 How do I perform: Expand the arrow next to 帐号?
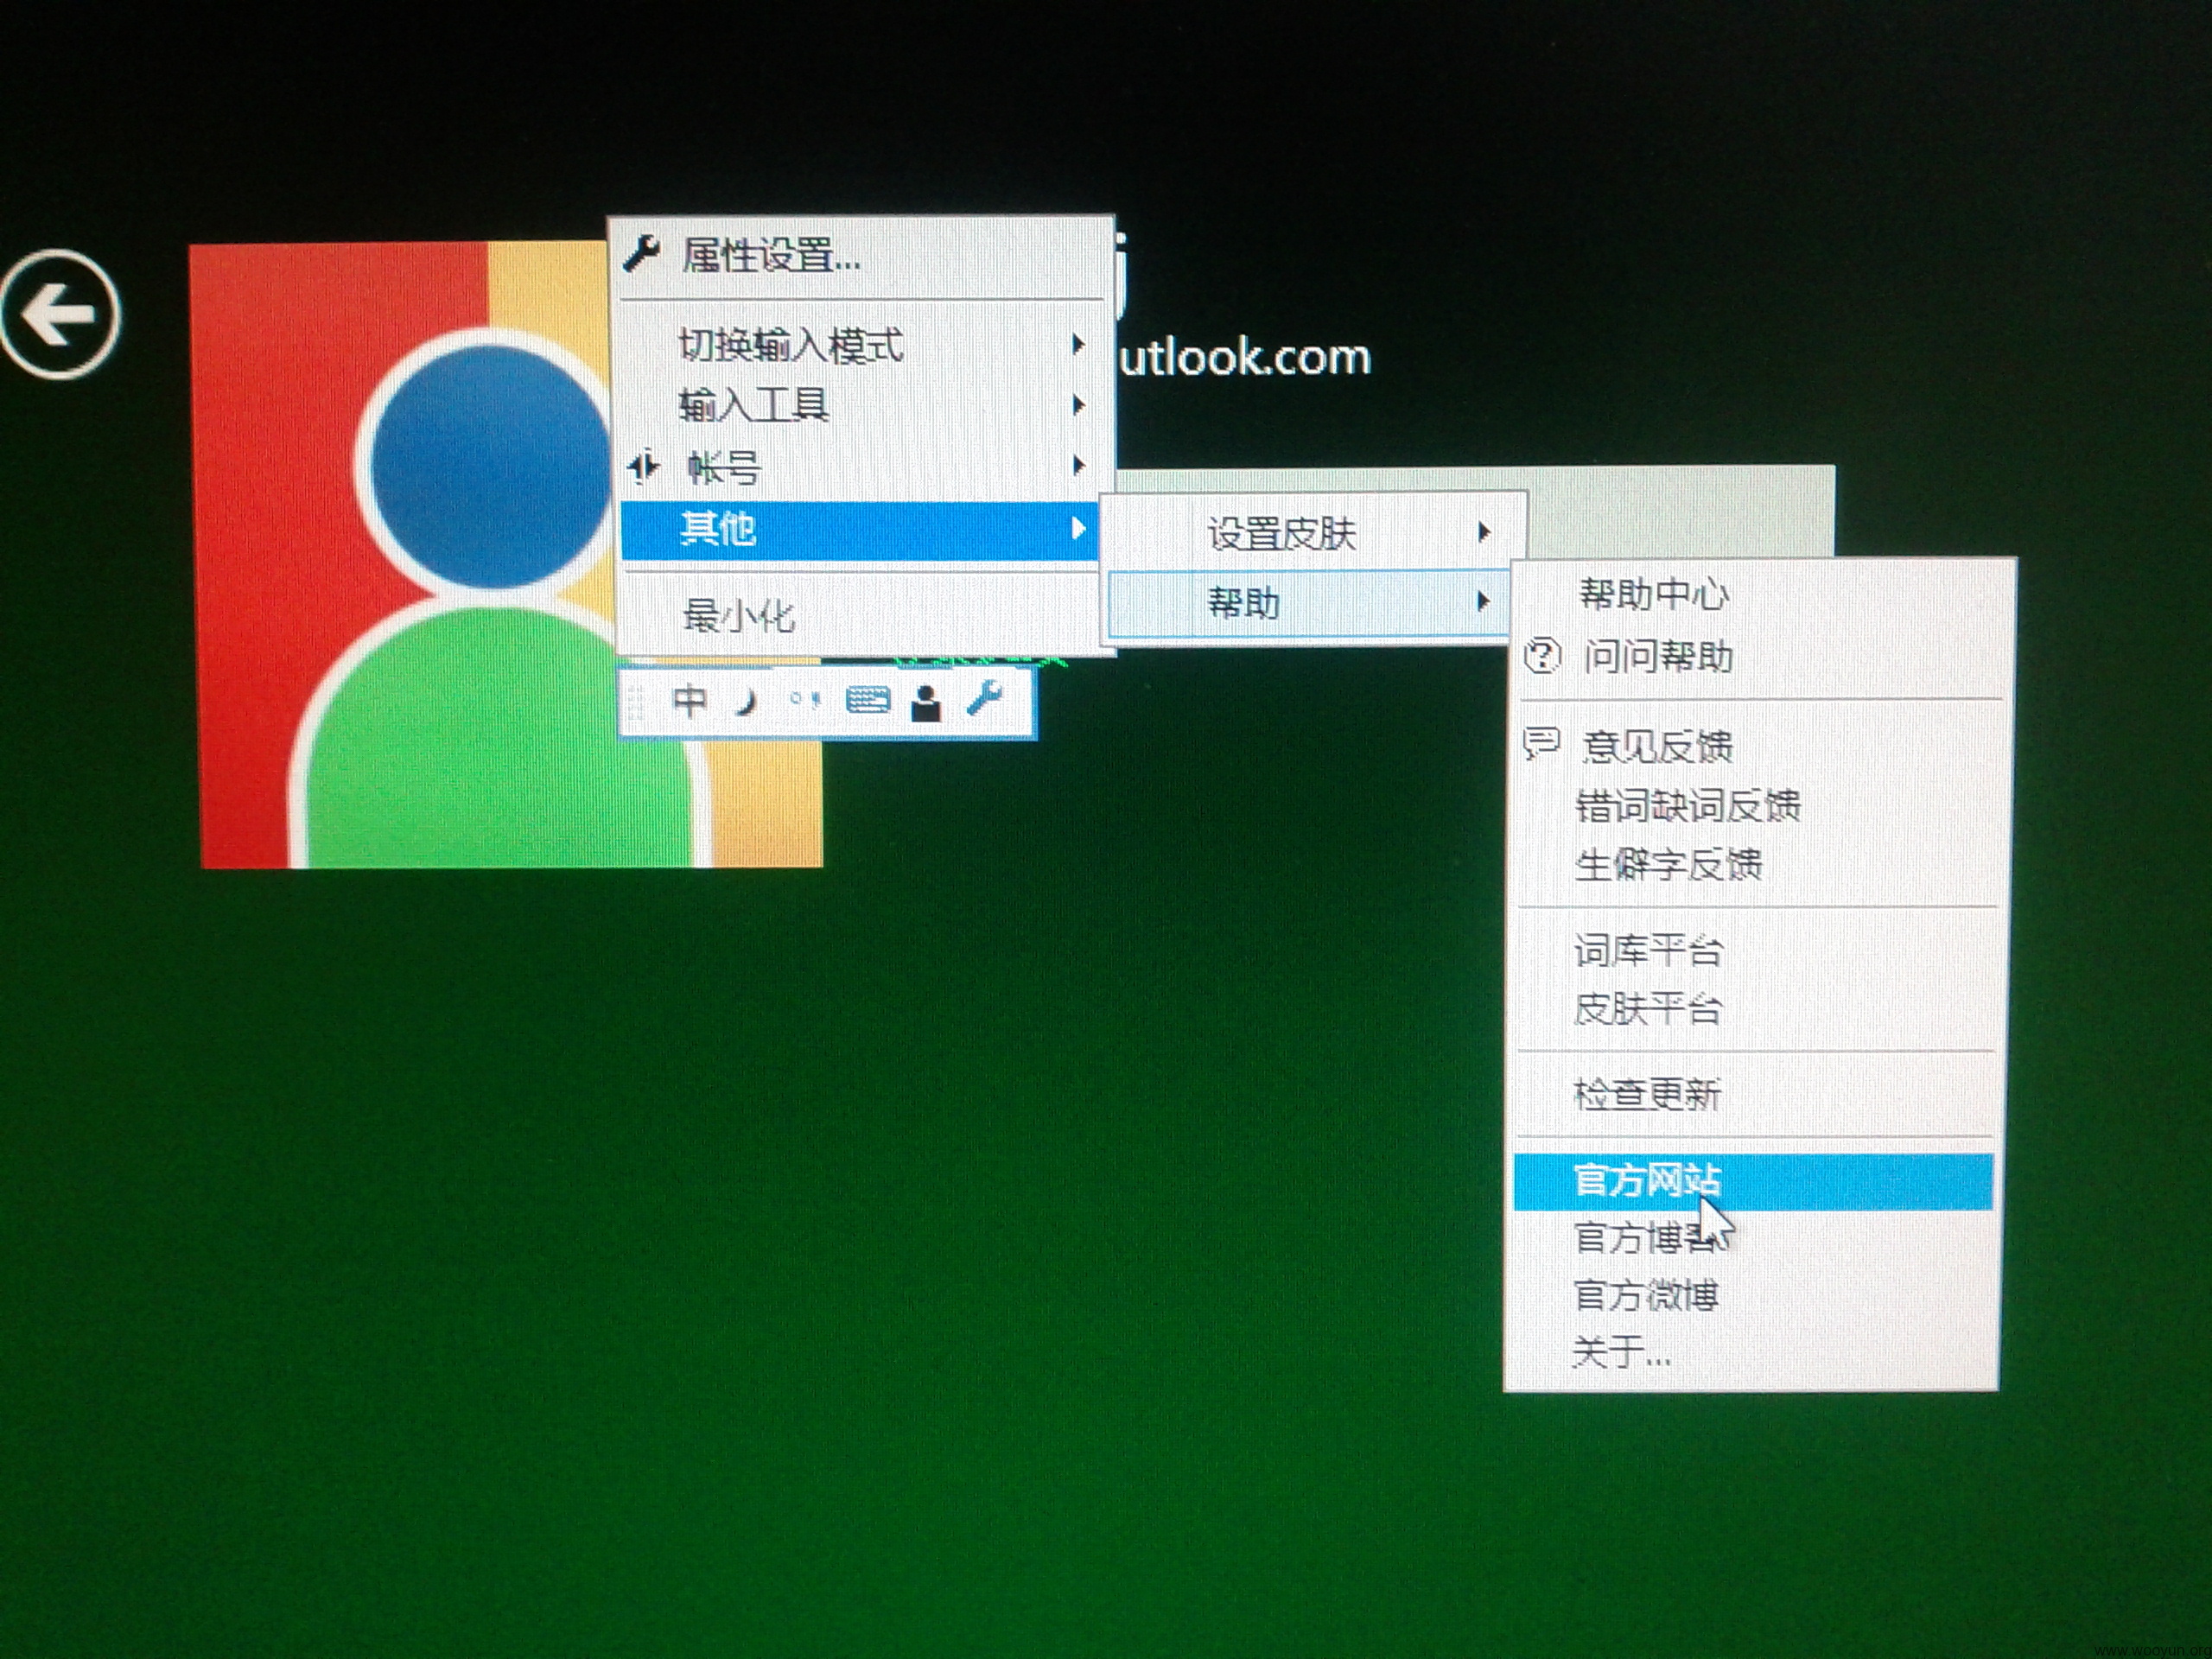click(x=1078, y=465)
